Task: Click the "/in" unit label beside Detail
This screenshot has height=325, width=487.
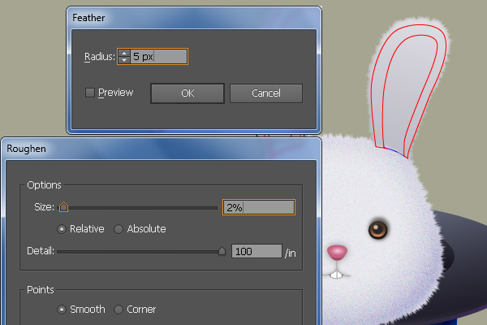Action: 290,253
